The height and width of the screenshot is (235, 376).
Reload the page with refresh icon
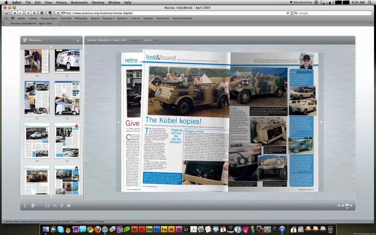288,13
